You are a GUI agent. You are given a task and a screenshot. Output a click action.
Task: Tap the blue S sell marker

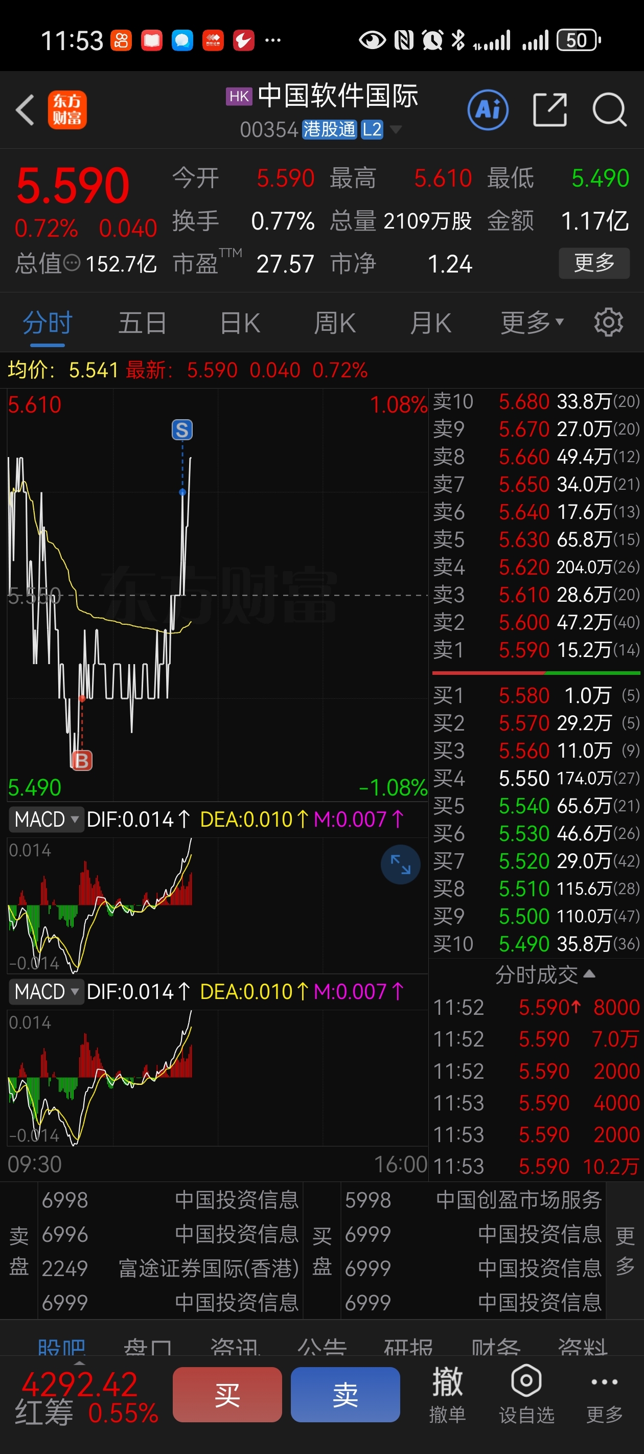click(182, 430)
